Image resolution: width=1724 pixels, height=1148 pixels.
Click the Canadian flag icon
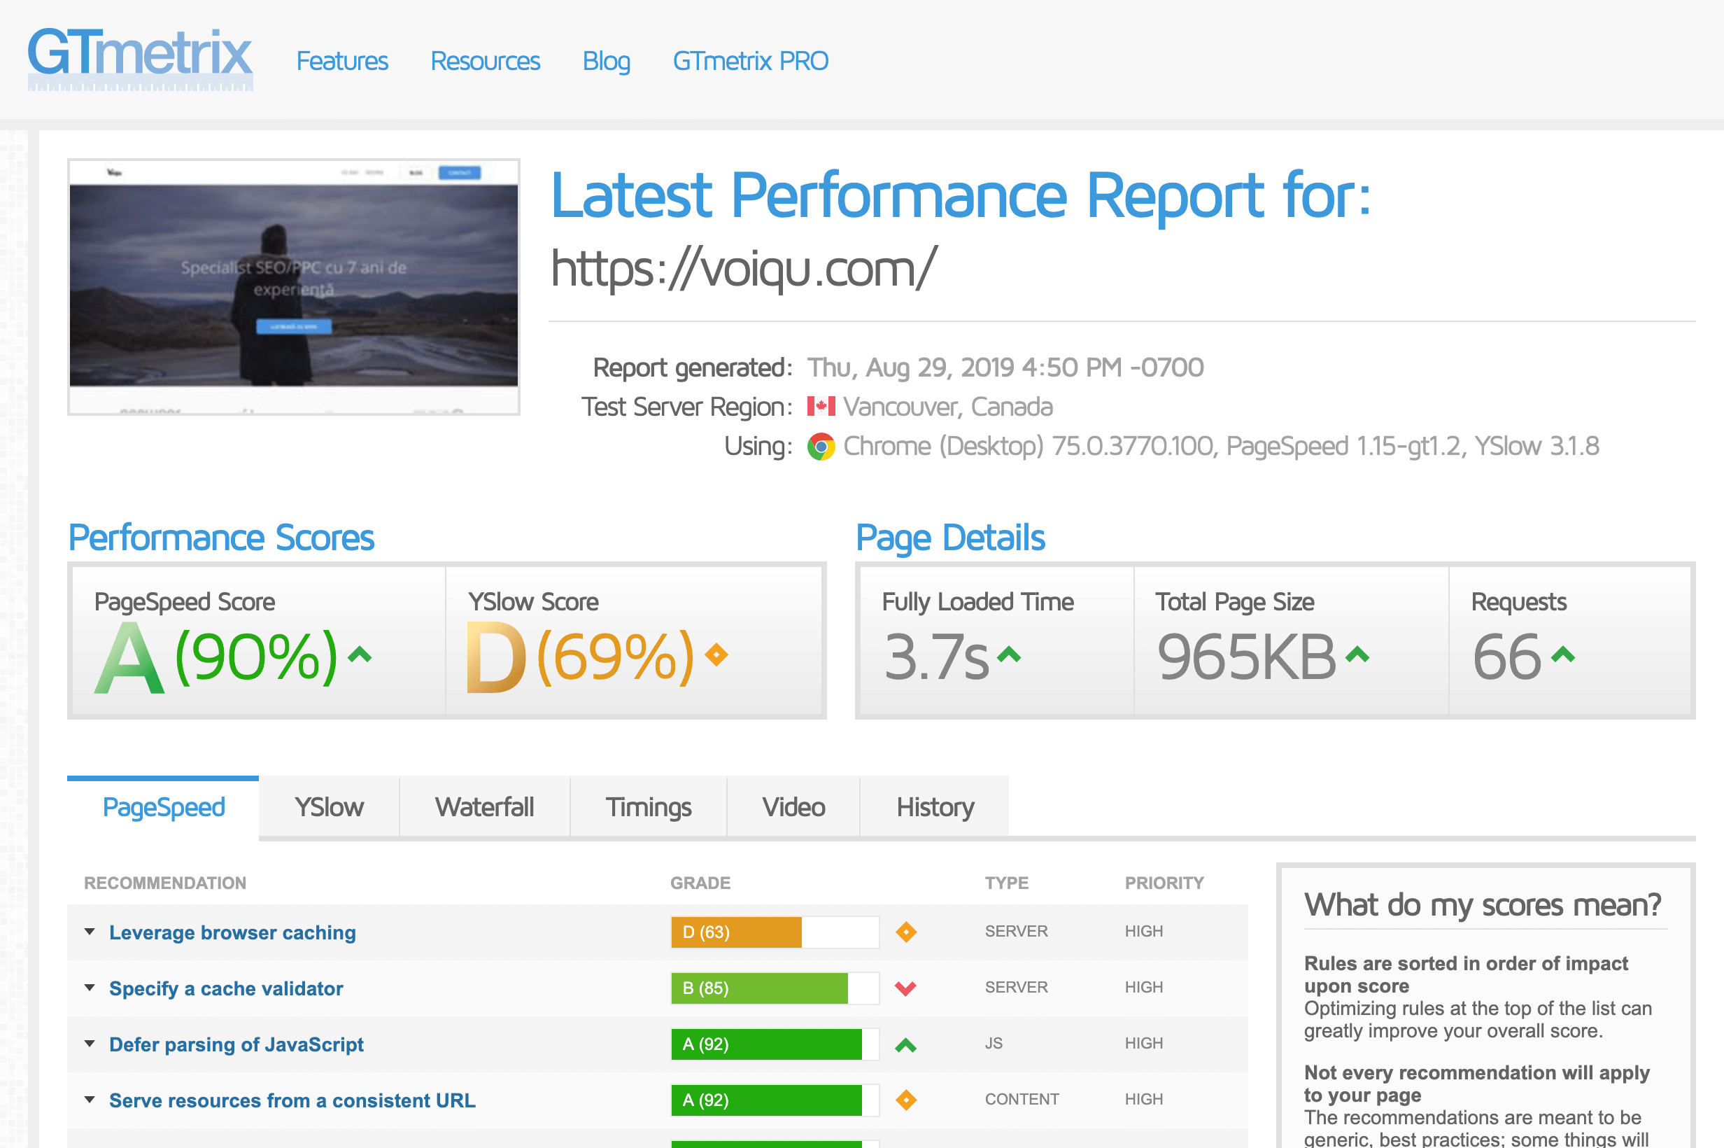821,406
